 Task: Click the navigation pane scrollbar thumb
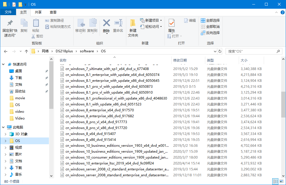tap(51, 85)
